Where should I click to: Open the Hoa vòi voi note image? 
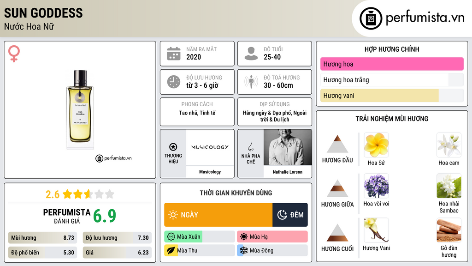point(376,186)
